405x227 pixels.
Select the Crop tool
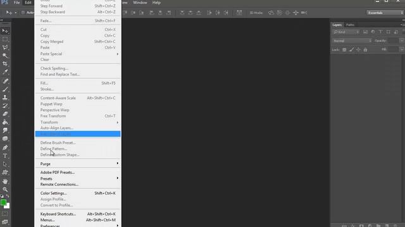click(x=5, y=64)
